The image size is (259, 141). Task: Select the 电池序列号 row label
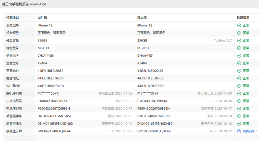(14, 109)
